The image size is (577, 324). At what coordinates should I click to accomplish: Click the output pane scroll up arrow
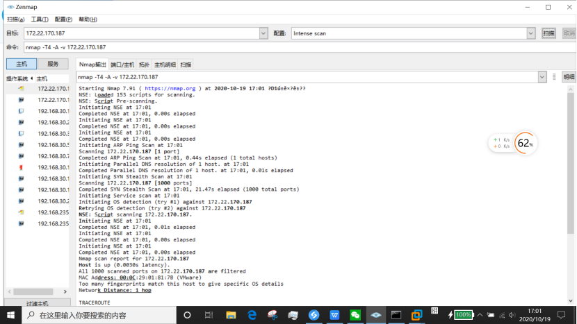570,89
